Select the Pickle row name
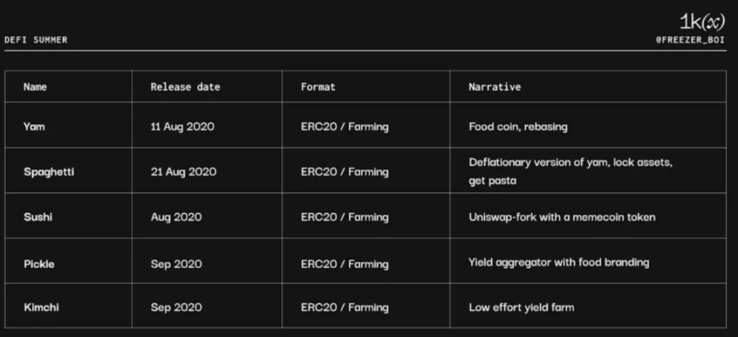Viewport: 738px width, 337px height. (x=39, y=264)
